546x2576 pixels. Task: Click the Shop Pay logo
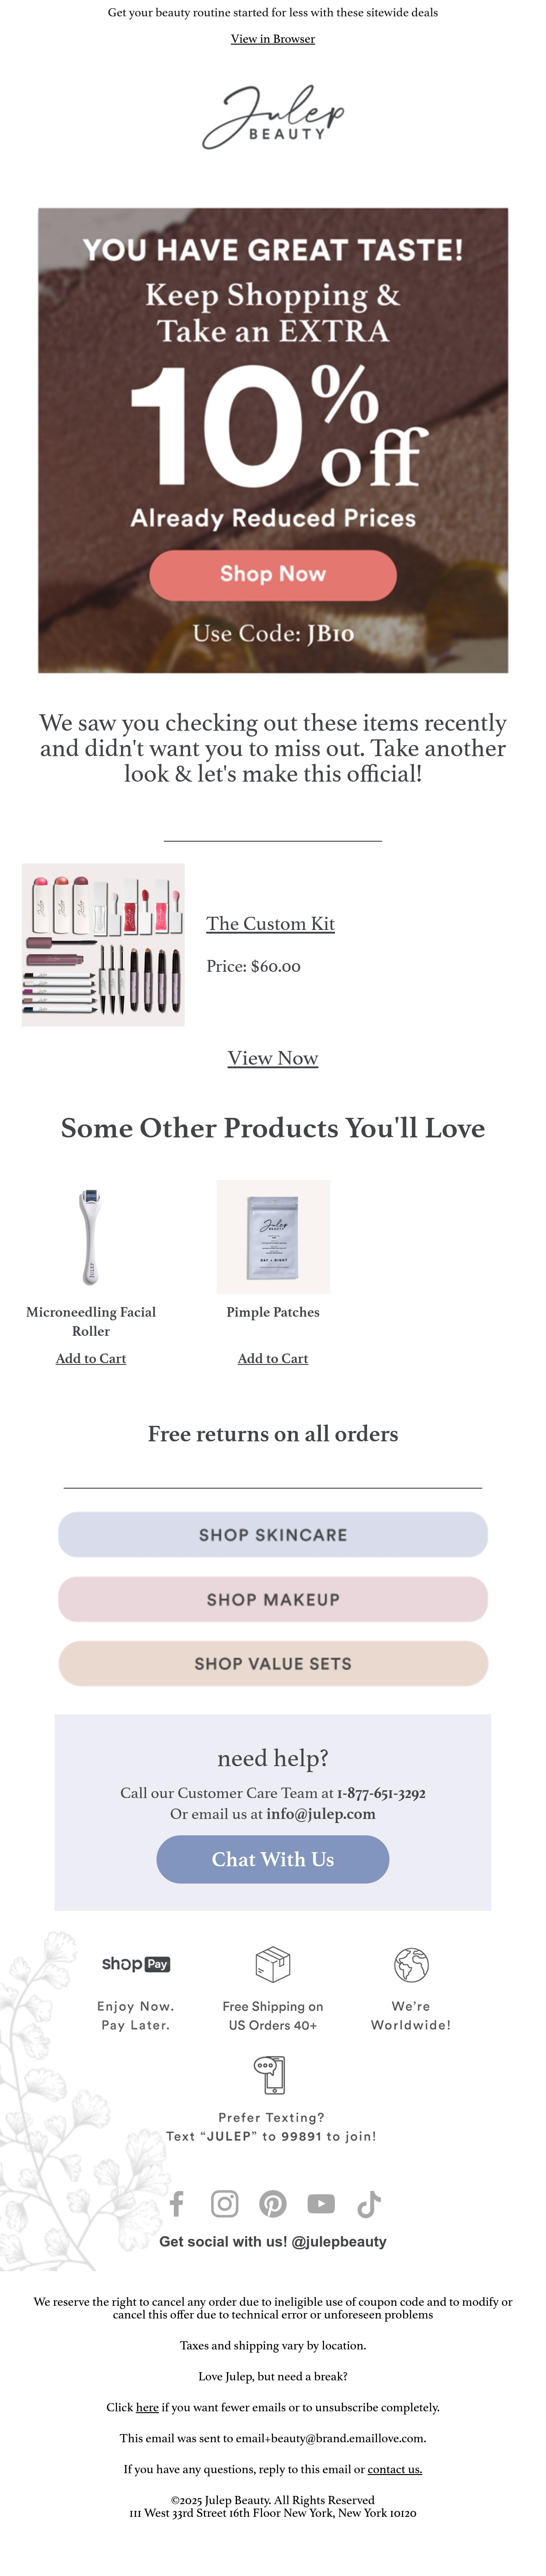click(136, 1964)
